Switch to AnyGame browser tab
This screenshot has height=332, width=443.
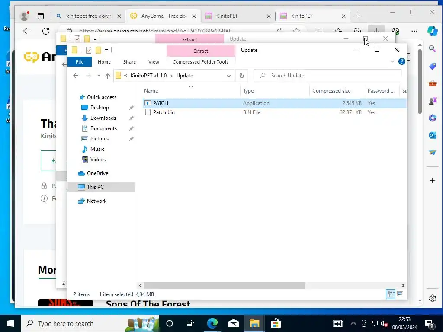click(163, 16)
